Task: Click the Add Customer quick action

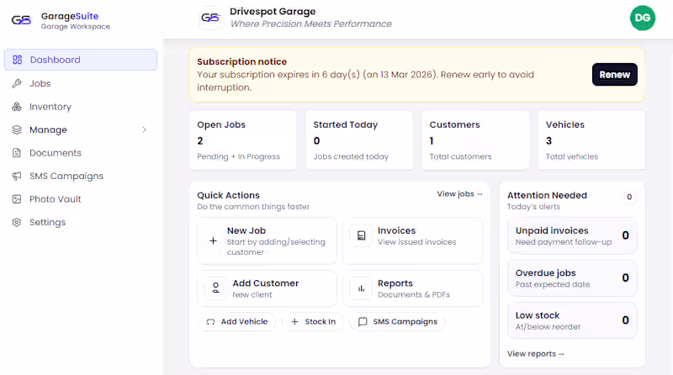Action: click(x=267, y=288)
